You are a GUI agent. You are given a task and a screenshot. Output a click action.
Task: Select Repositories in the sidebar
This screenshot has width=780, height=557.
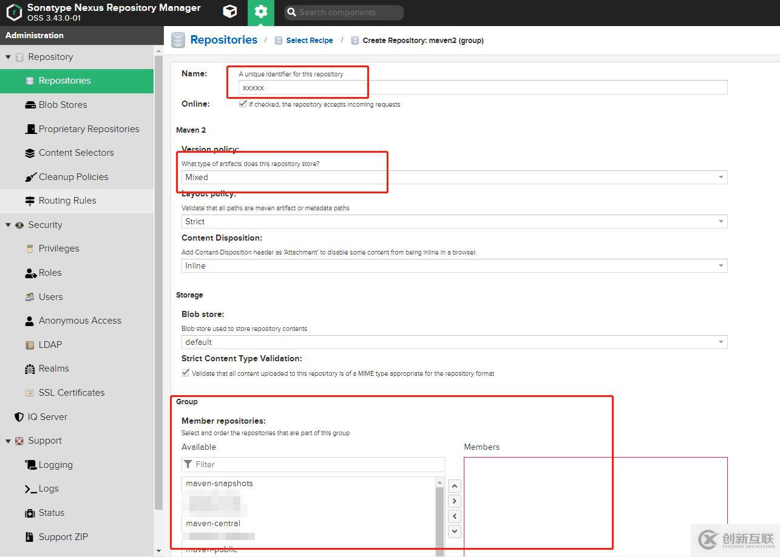[76, 81]
